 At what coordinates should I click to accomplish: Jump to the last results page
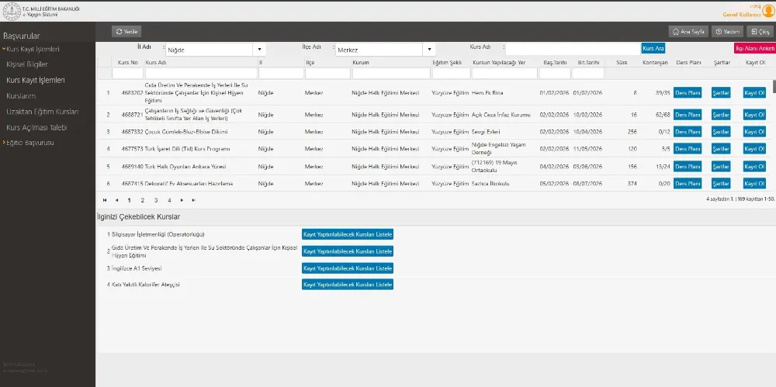193,200
